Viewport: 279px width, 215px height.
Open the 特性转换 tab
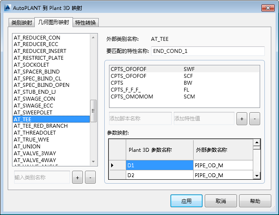coord(85,23)
